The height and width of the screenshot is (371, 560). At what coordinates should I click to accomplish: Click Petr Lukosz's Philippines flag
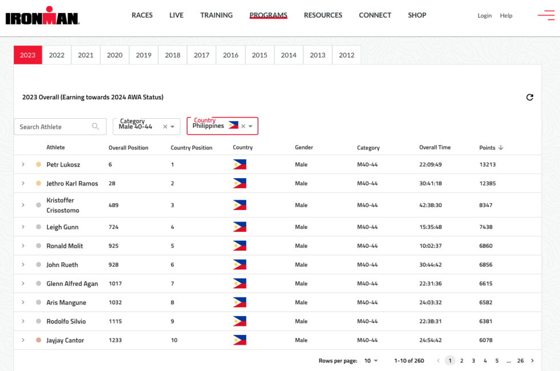click(x=239, y=164)
